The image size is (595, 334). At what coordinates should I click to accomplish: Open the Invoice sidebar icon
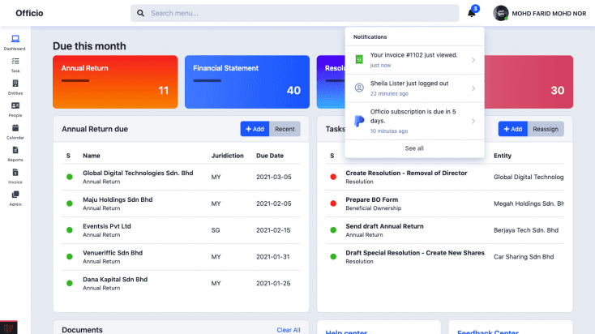tap(15, 173)
